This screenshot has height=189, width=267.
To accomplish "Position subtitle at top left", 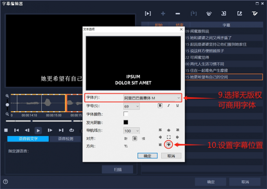I will click(160, 130).
